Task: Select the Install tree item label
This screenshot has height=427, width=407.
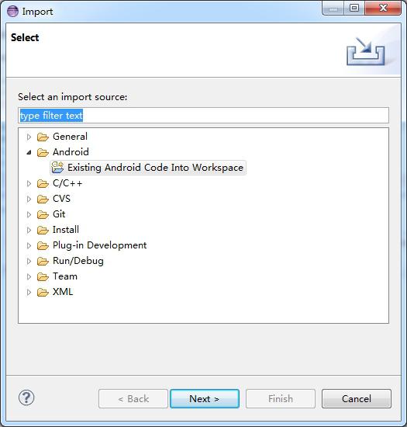Action: coord(66,230)
